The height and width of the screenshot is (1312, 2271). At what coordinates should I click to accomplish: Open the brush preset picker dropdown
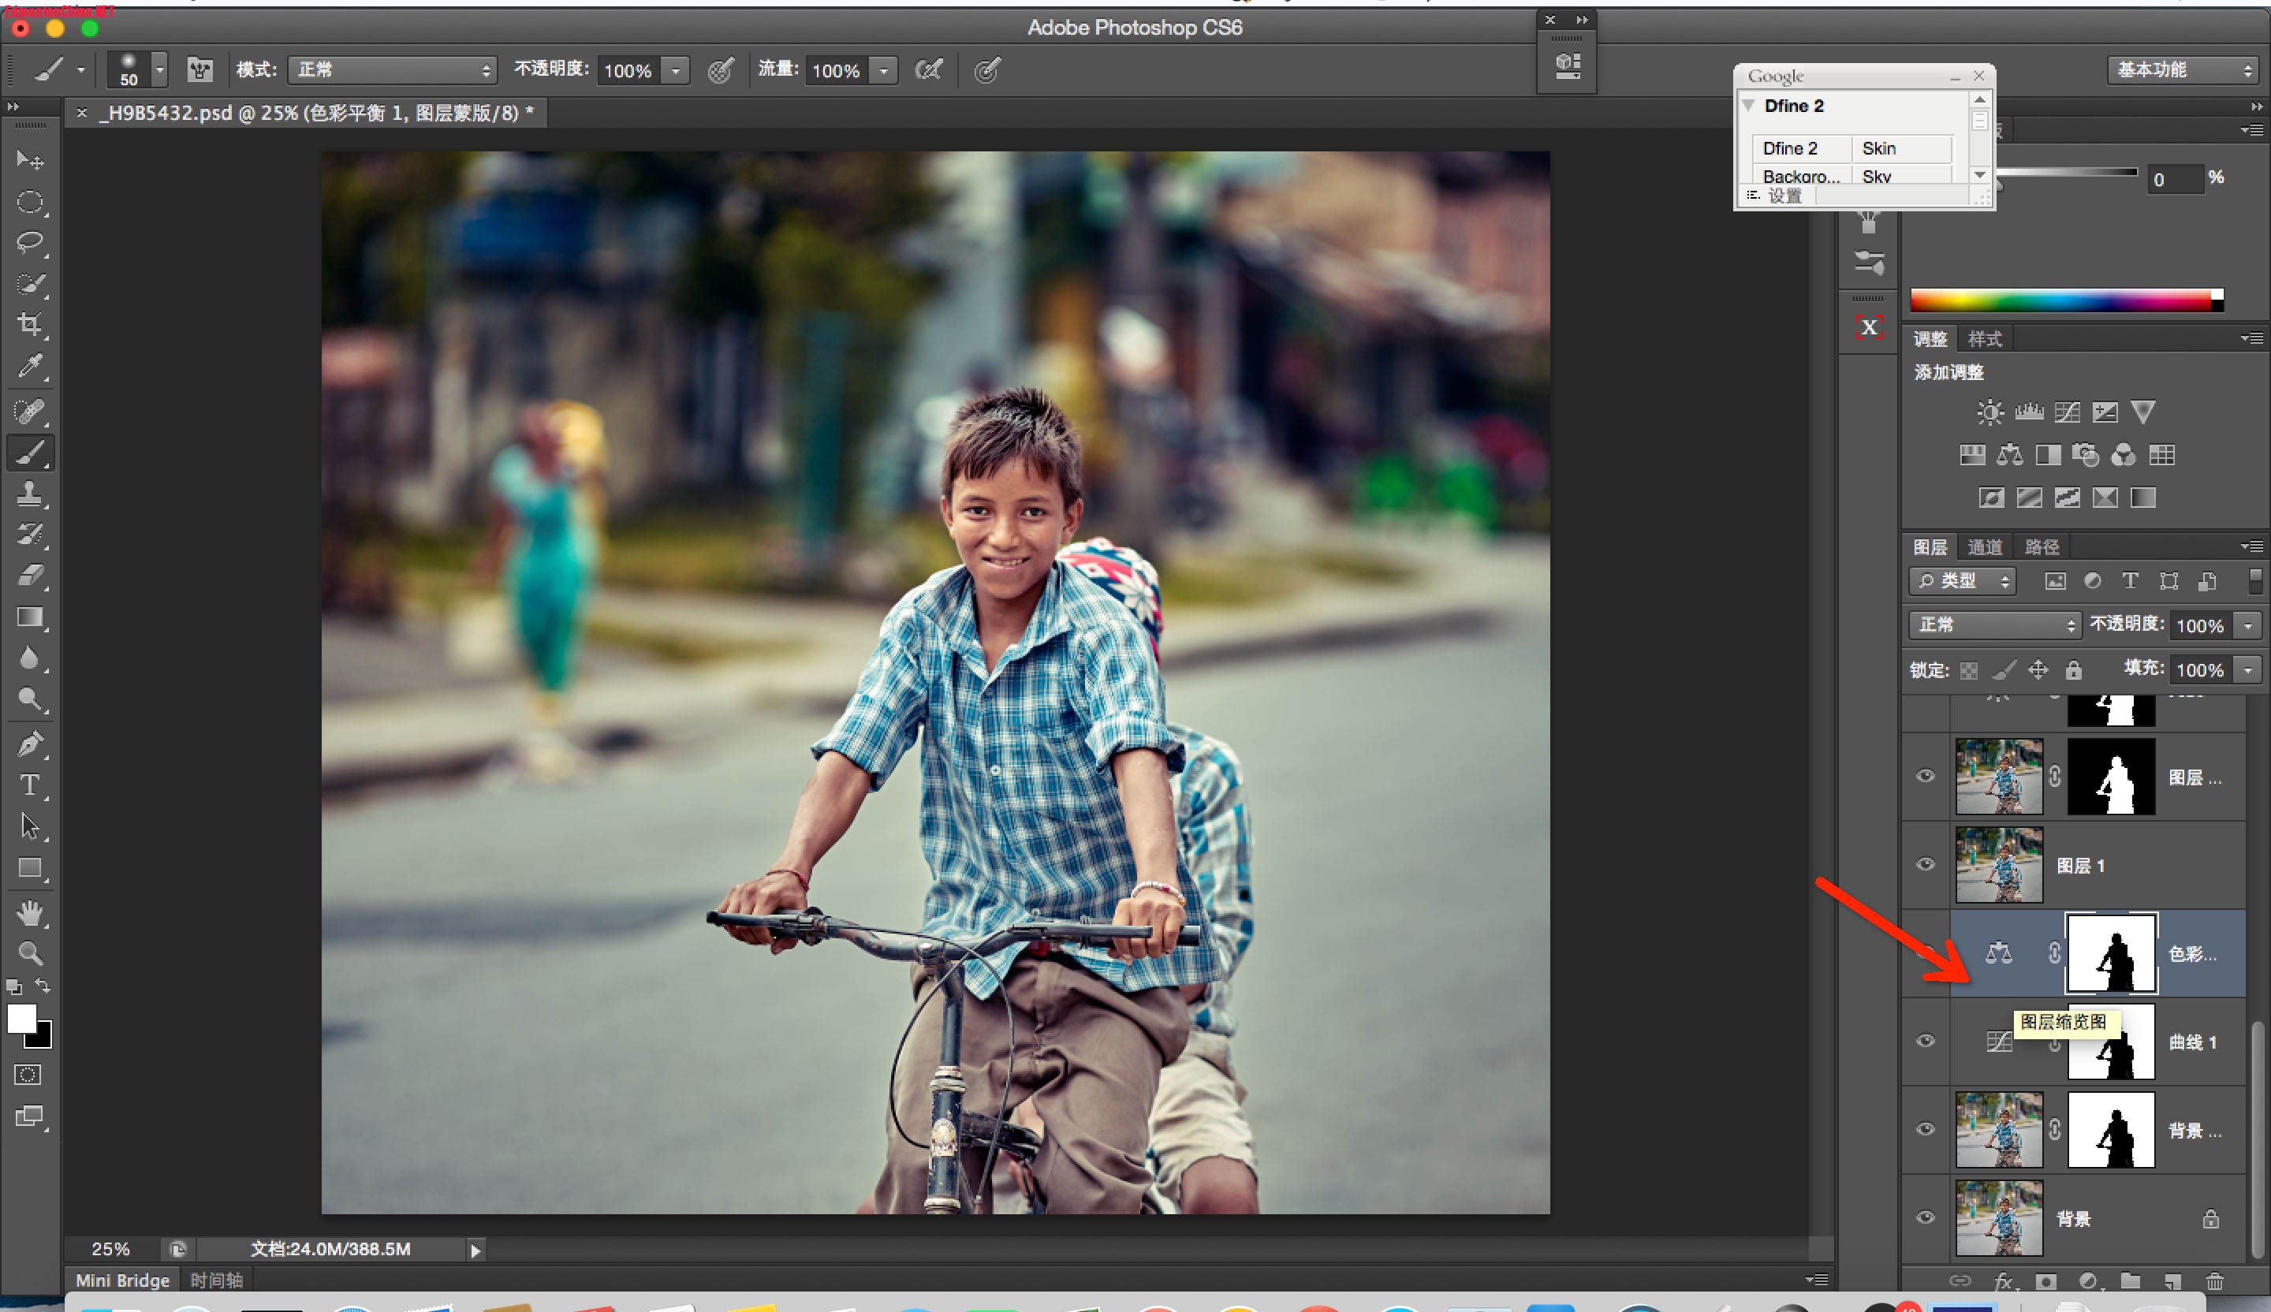pos(159,69)
